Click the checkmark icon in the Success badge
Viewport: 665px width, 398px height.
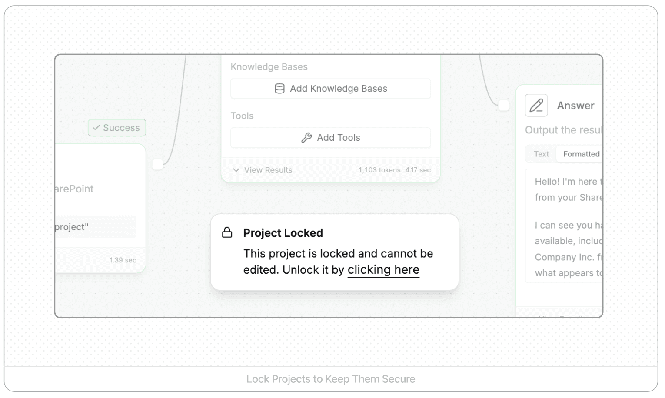tap(96, 128)
